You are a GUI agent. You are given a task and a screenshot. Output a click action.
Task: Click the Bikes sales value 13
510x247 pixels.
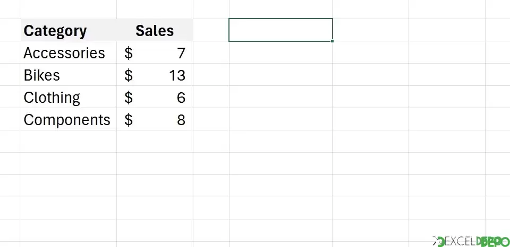point(155,75)
